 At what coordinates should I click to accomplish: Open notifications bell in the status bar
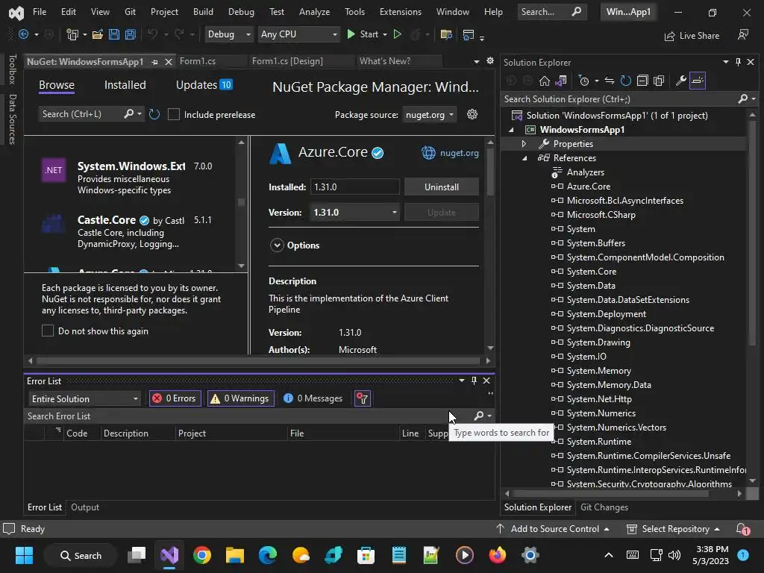742,529
